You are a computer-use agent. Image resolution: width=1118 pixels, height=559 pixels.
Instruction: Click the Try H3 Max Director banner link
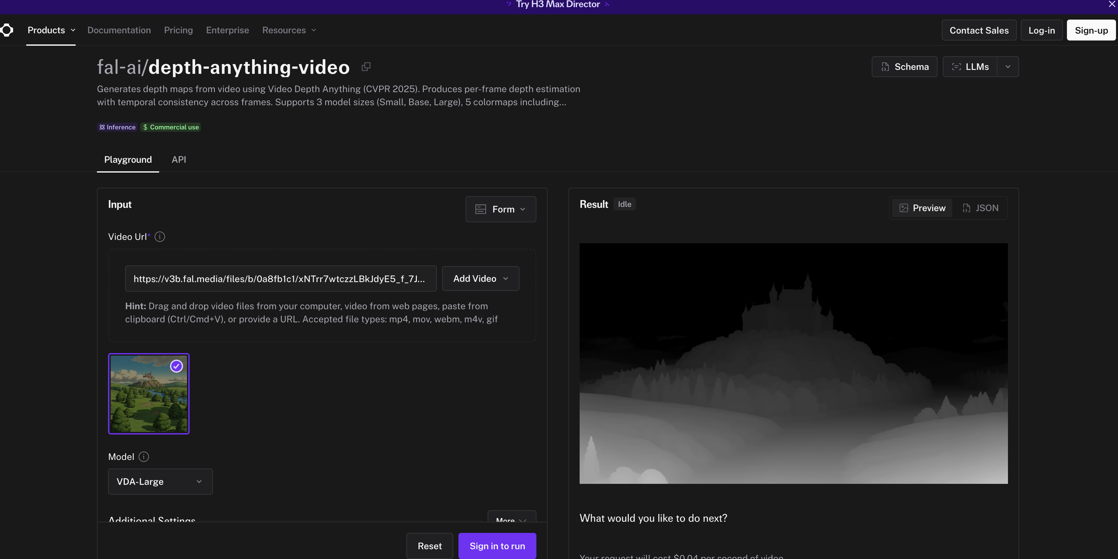(x=558, y=4)
